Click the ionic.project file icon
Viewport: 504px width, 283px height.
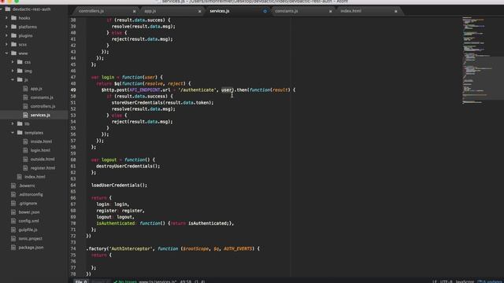(13, 238)
